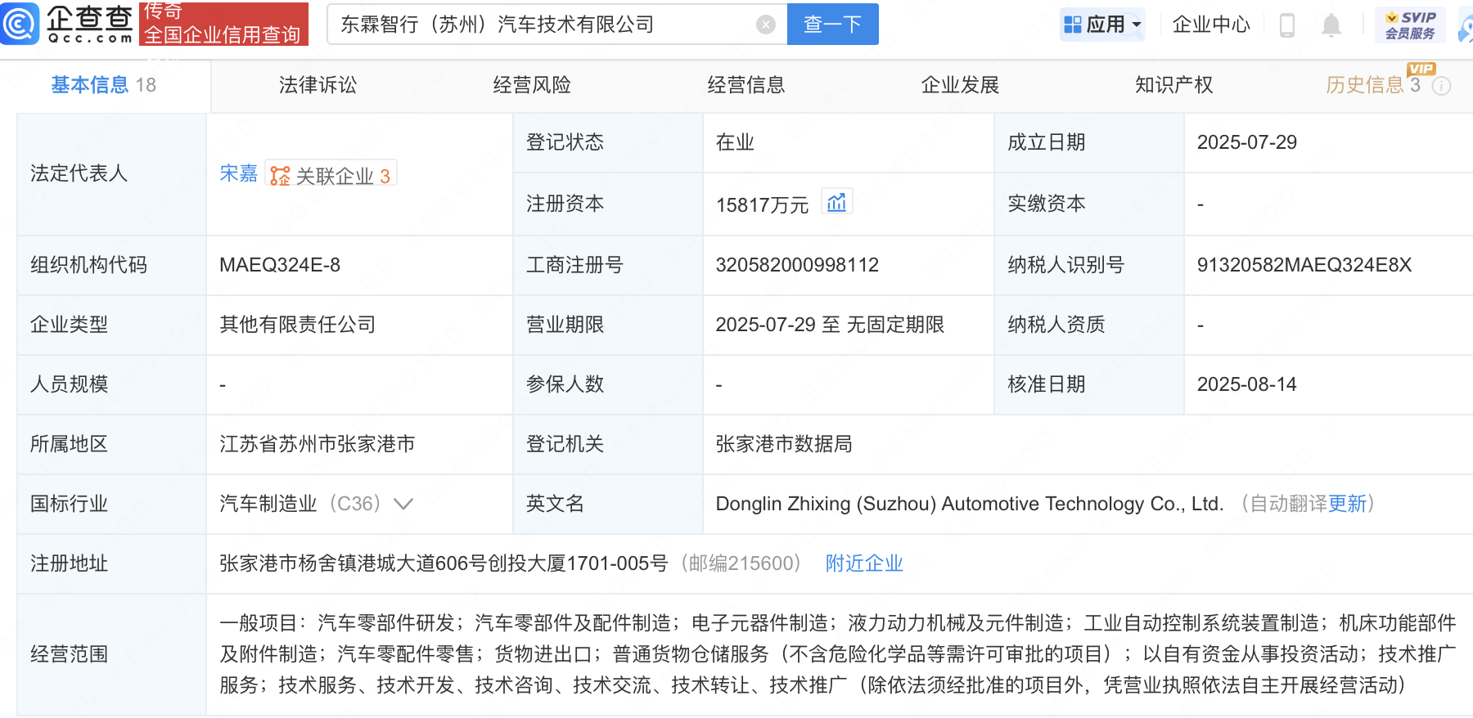1473x718 pixels.
Task: Select the 历史信息 VIP tab
Action: coord(1365,85)
